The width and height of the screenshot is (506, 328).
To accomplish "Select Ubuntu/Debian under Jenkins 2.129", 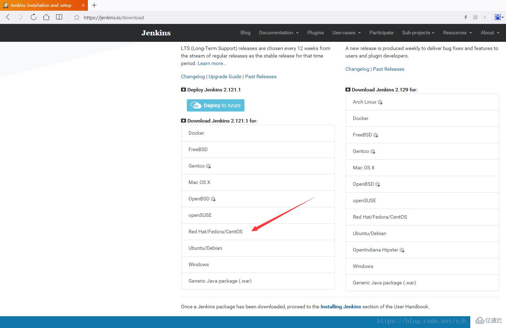I will (422, 233).
